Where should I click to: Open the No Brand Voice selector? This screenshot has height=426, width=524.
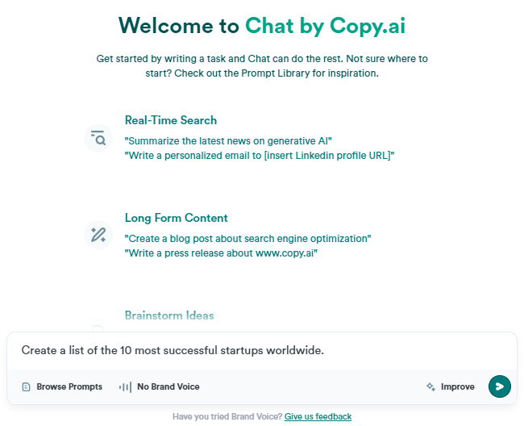160,387
